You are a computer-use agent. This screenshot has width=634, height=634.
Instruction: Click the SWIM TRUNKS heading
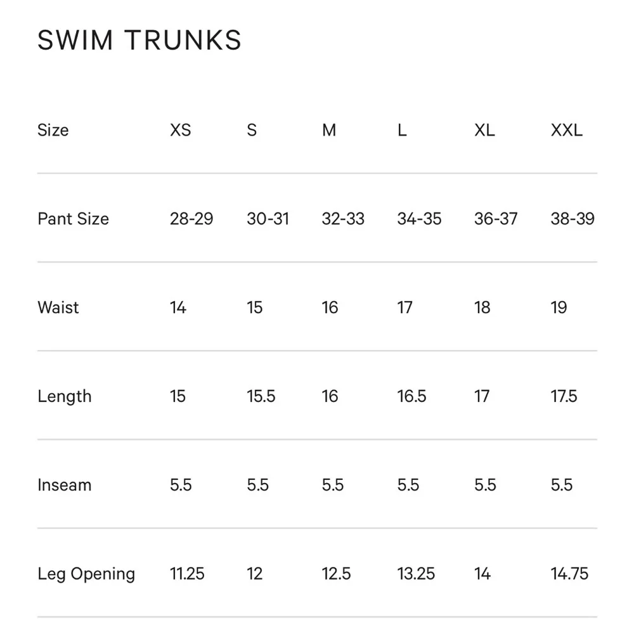click(139, 40)
